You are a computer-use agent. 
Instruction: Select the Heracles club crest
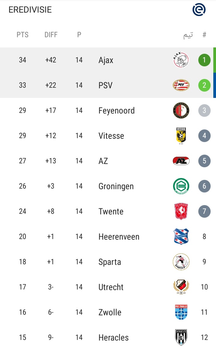coord(181,337)
